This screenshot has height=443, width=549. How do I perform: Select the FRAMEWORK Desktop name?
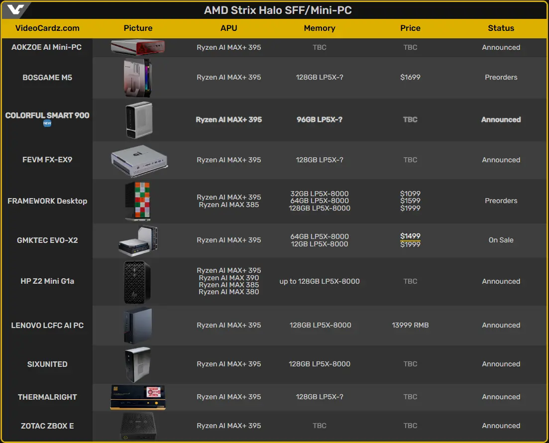point(47,201)
